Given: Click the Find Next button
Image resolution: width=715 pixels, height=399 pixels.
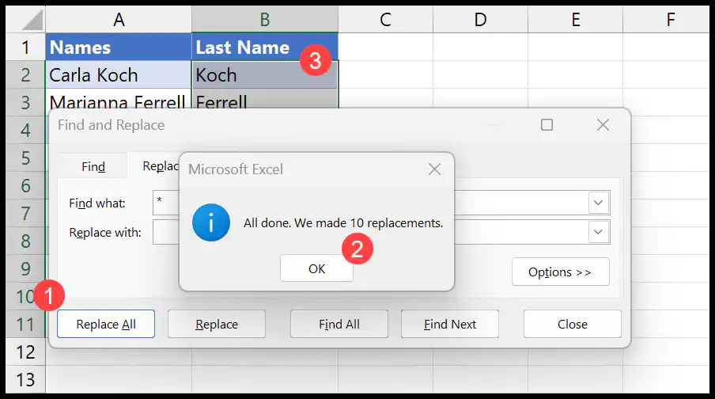Looking at the screenshot, I should [450, 324].
